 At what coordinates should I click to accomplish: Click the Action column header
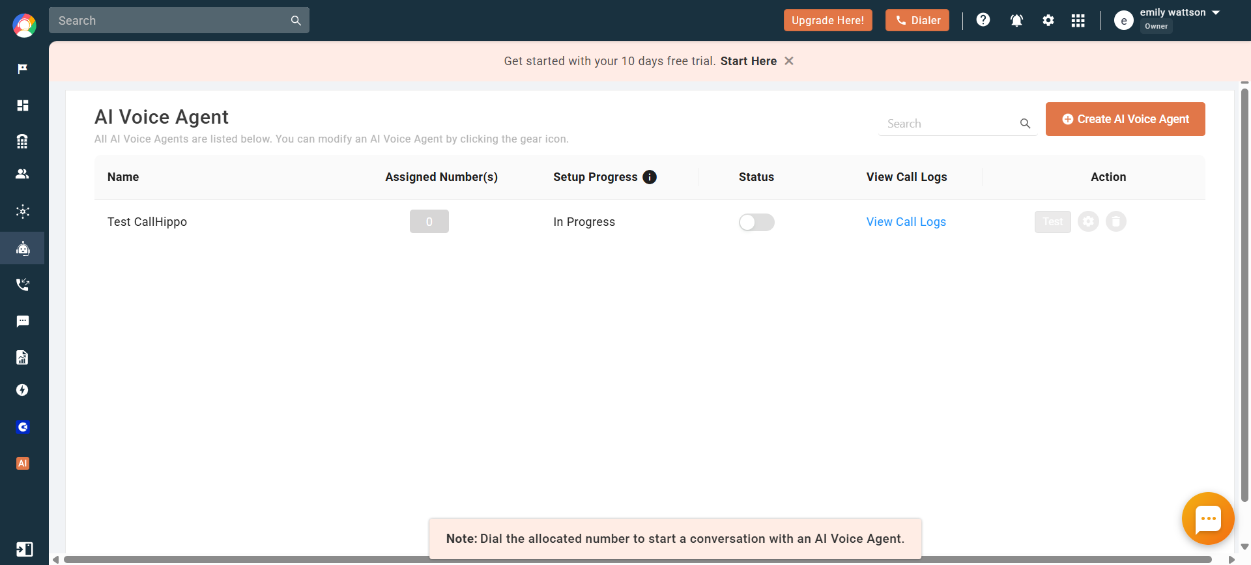1108,177
